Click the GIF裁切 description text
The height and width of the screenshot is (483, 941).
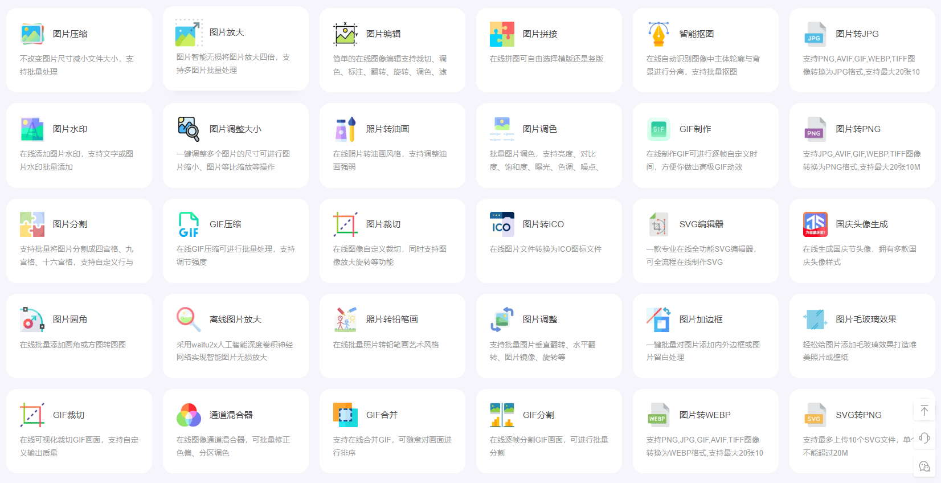click(79, 447)
